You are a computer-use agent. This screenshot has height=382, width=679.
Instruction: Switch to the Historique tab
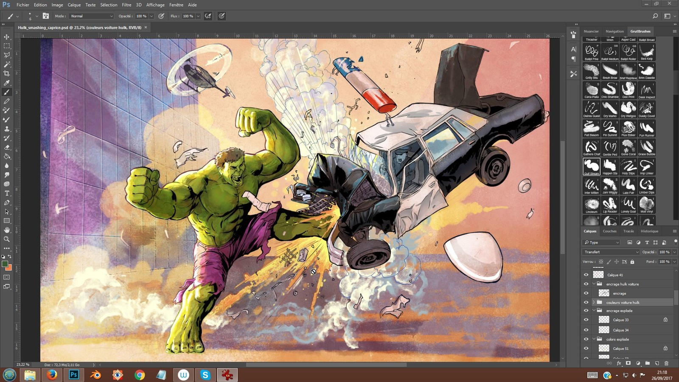coord(649,231)
